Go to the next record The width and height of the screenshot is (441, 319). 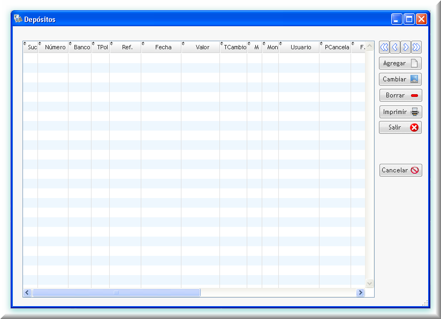coord(406,47)
